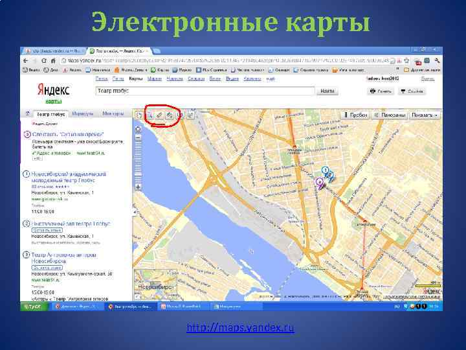
Task: Open the Почта link in top navigation
Action: point(118,79)
